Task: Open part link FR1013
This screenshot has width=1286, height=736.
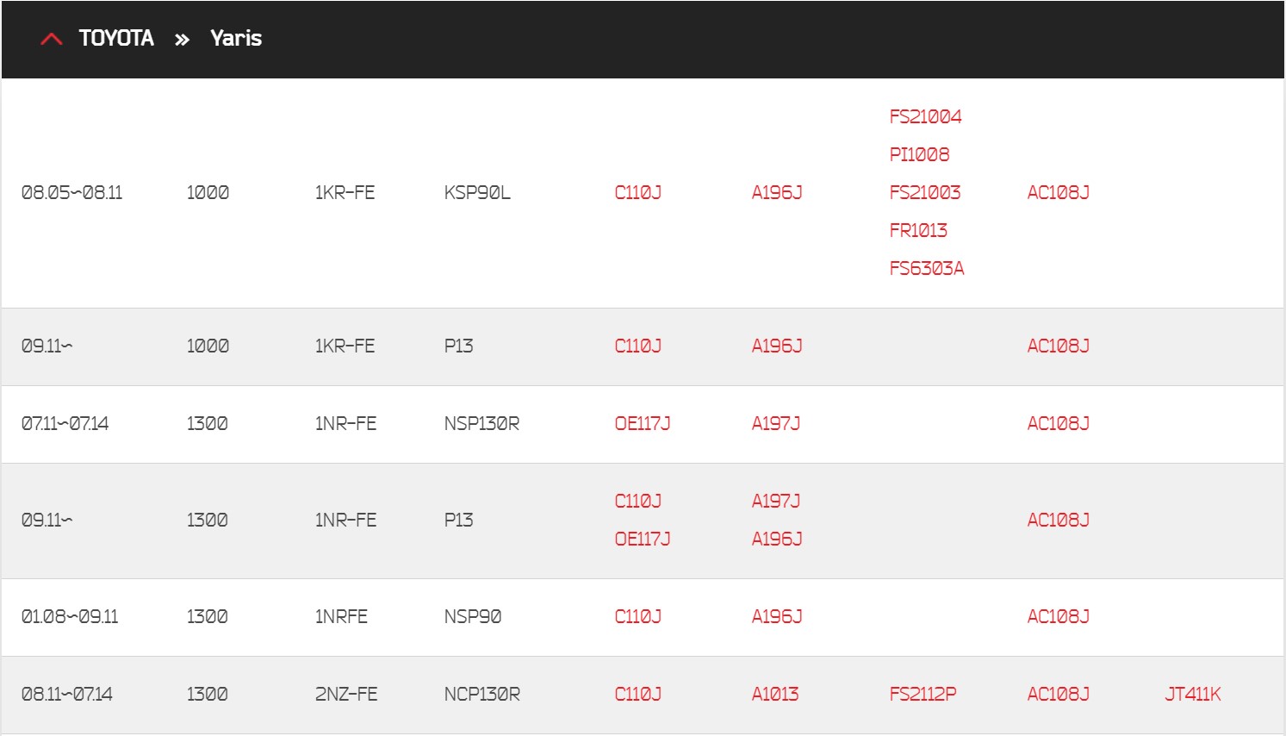Action: (x=918, y=230)
